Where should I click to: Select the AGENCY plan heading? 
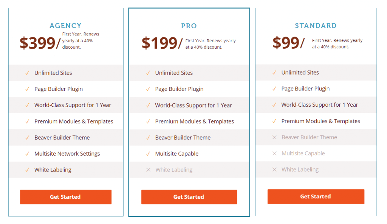pyautogui.click(x=66, y=26)
